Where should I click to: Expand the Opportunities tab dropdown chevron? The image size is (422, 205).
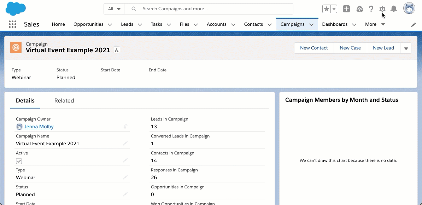coord(110,25)
